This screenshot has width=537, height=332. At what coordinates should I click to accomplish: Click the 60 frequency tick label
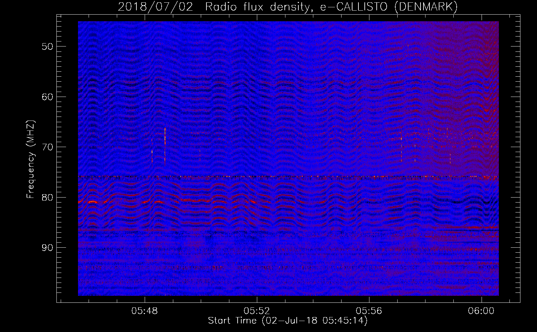47,97
